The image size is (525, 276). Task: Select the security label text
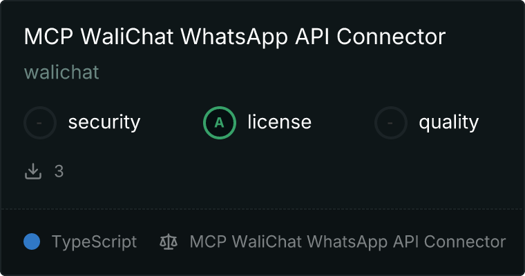[104, 122]
